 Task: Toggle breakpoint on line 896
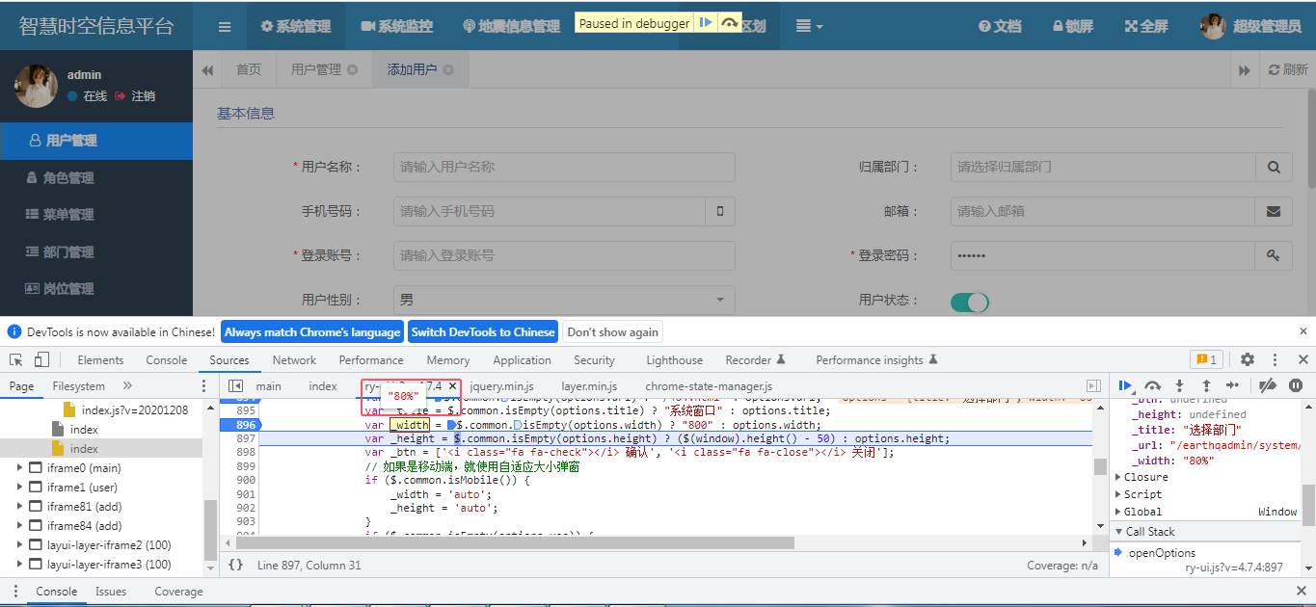tap(246, 425)
